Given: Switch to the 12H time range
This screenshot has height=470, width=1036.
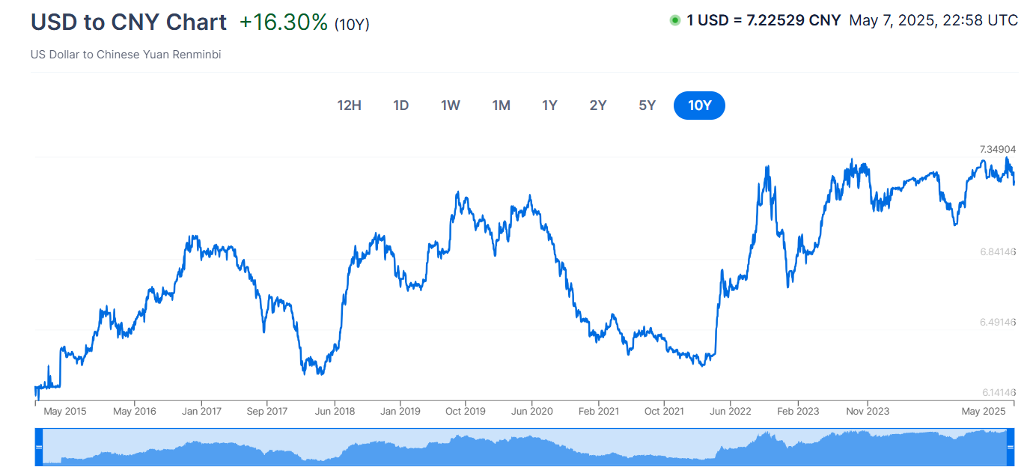Looking at the screenshot, I should [x=349, y=106].
